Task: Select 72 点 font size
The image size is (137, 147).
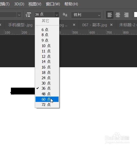Action: 47,105
